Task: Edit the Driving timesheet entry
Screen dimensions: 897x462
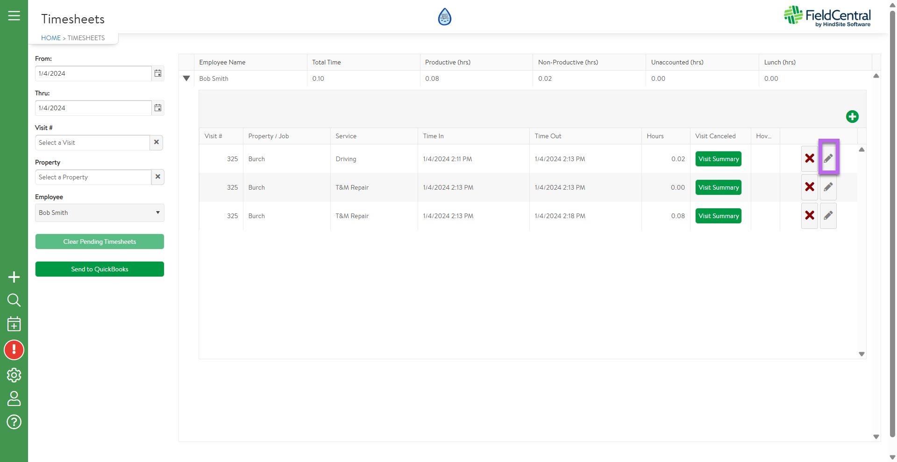Action: (828, 159)
